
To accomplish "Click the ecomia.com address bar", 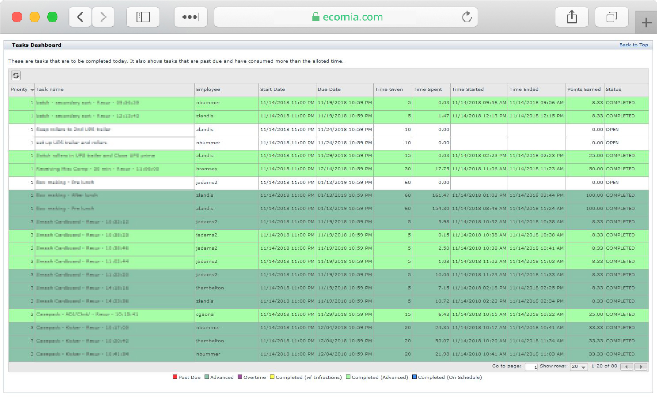I will point(346,17).
